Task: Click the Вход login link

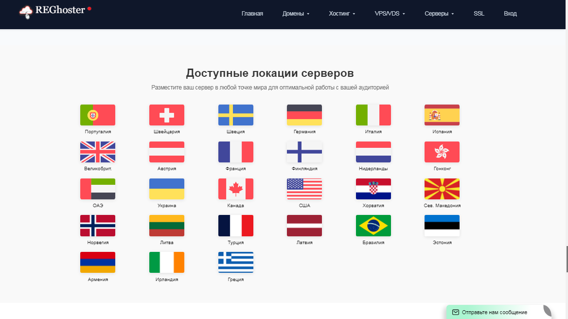Action: coord(510,14)
